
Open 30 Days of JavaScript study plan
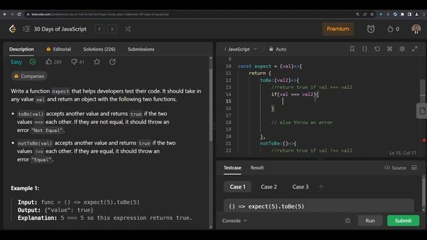60,29
